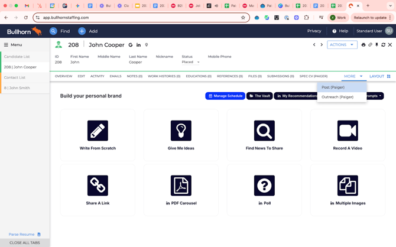Open the Status Placed dropdown arrow
The height and width of the screenshot is (247, 396).
pos(198,62)
